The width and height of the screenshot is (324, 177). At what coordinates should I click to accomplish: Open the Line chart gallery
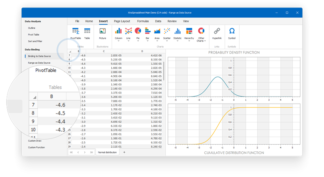[128, 35]
